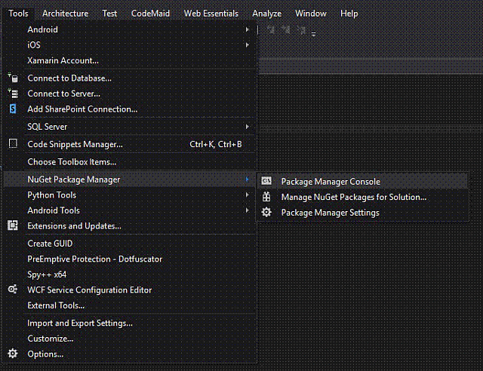Click the Options gear icon
This screenshot has height=371, width=483.
click(x=12, y=354)
